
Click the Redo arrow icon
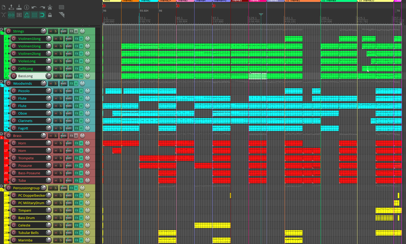click(42, 7)
